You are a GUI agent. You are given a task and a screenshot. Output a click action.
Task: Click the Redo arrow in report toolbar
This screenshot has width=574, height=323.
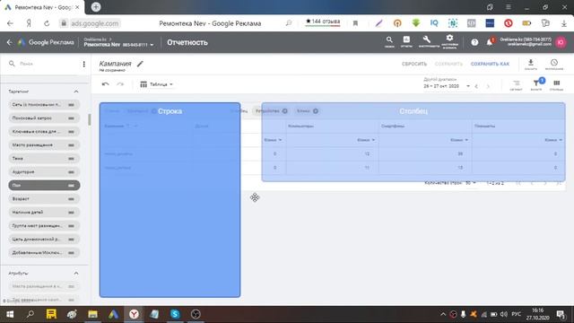(x=120, y=84)
